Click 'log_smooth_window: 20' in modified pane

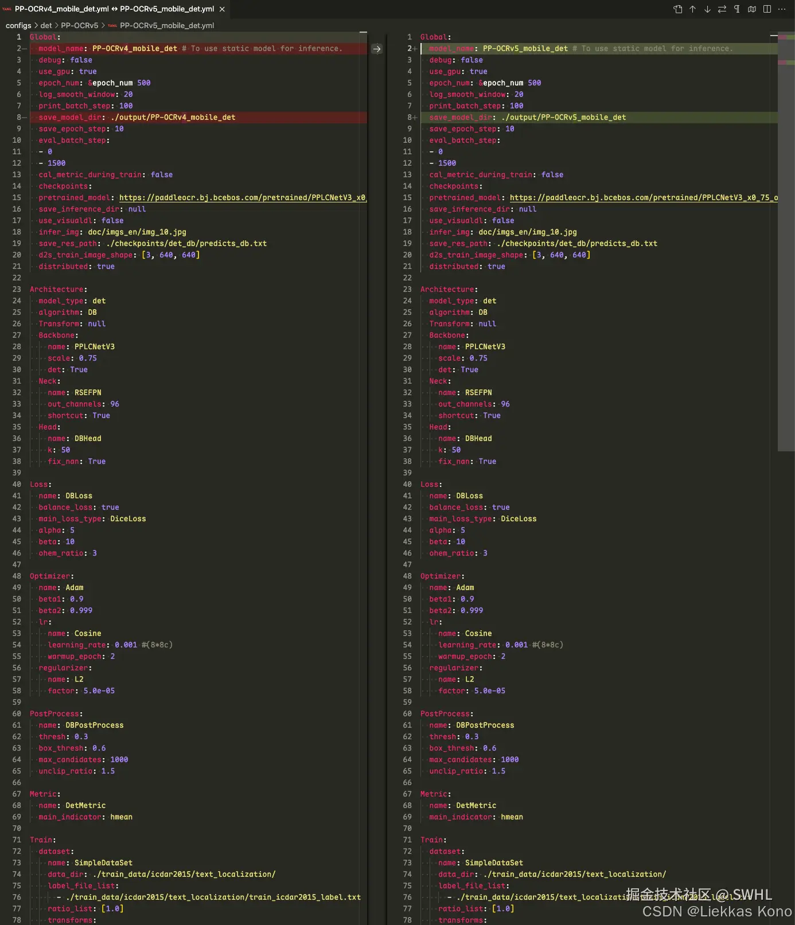click(x=476, y=95)
